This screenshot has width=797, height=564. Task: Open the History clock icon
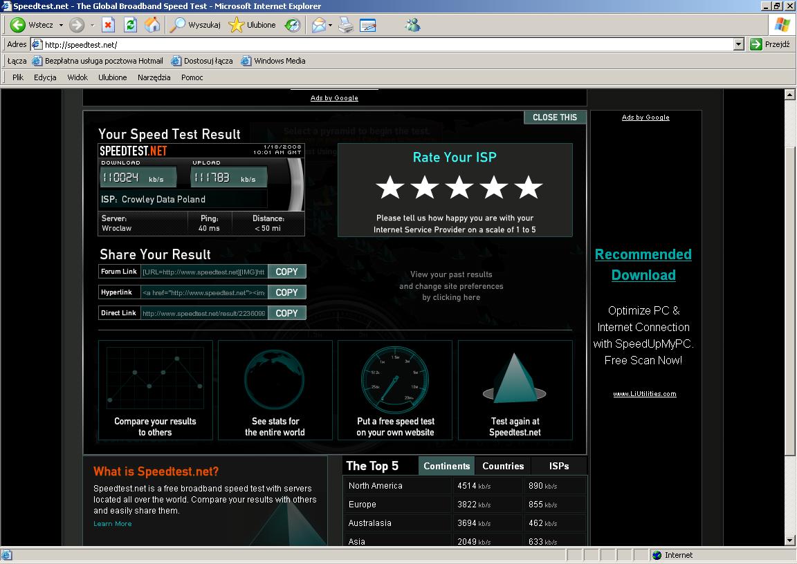click(x=293, y=25)
